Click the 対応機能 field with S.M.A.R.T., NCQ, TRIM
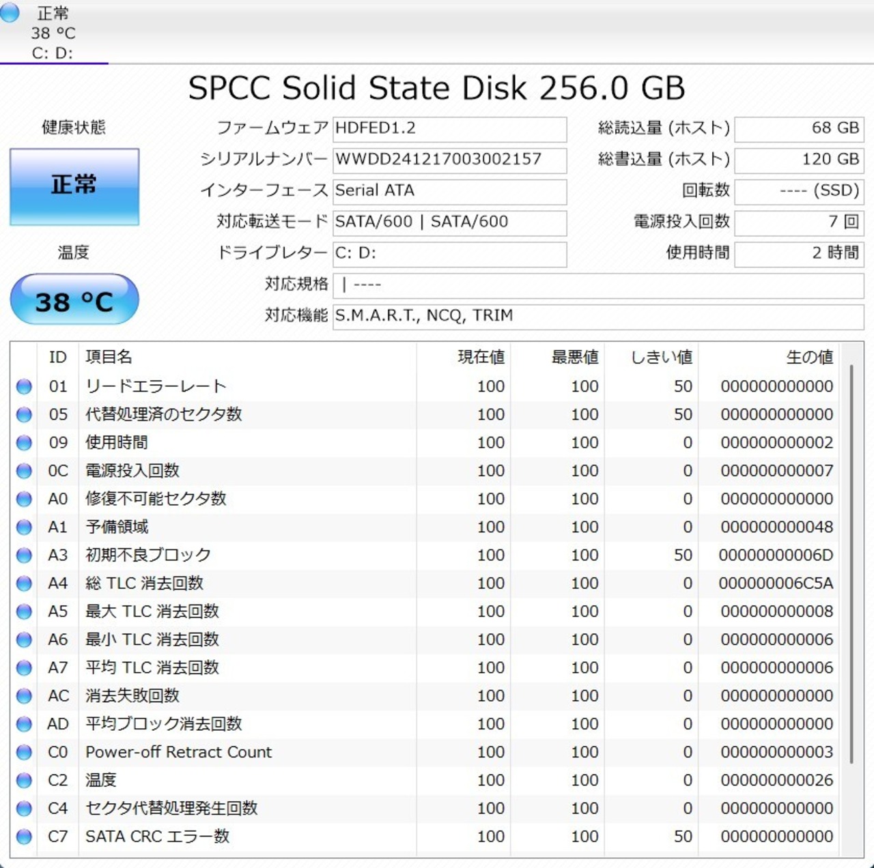Screen dimensions: 874x868 (597, 316)
